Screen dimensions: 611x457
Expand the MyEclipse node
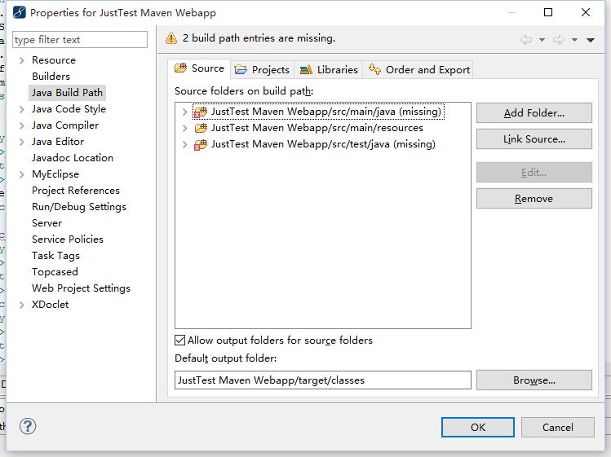coord(22,174)
